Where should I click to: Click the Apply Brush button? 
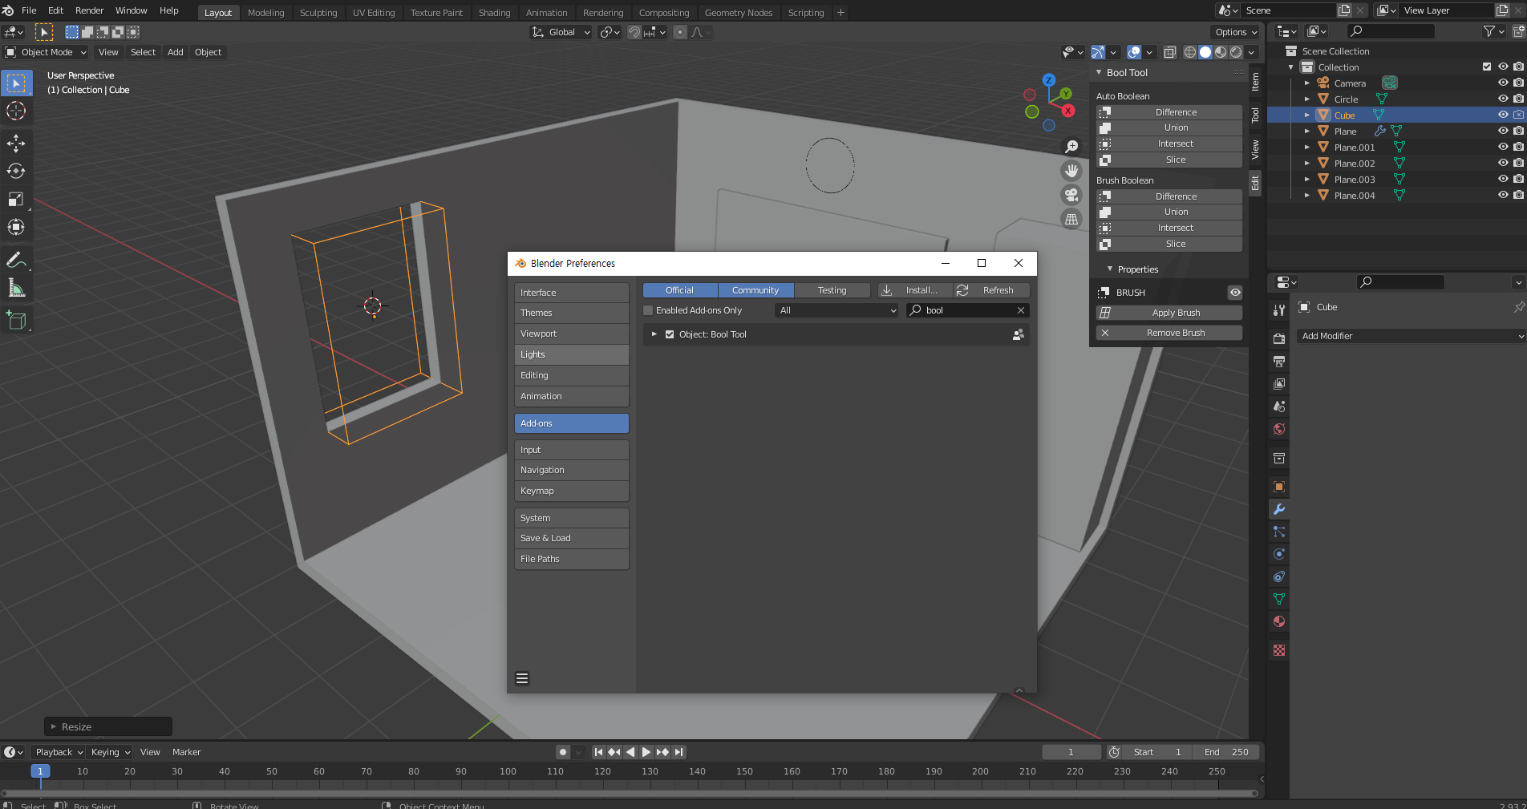(x=1169, y=313)
